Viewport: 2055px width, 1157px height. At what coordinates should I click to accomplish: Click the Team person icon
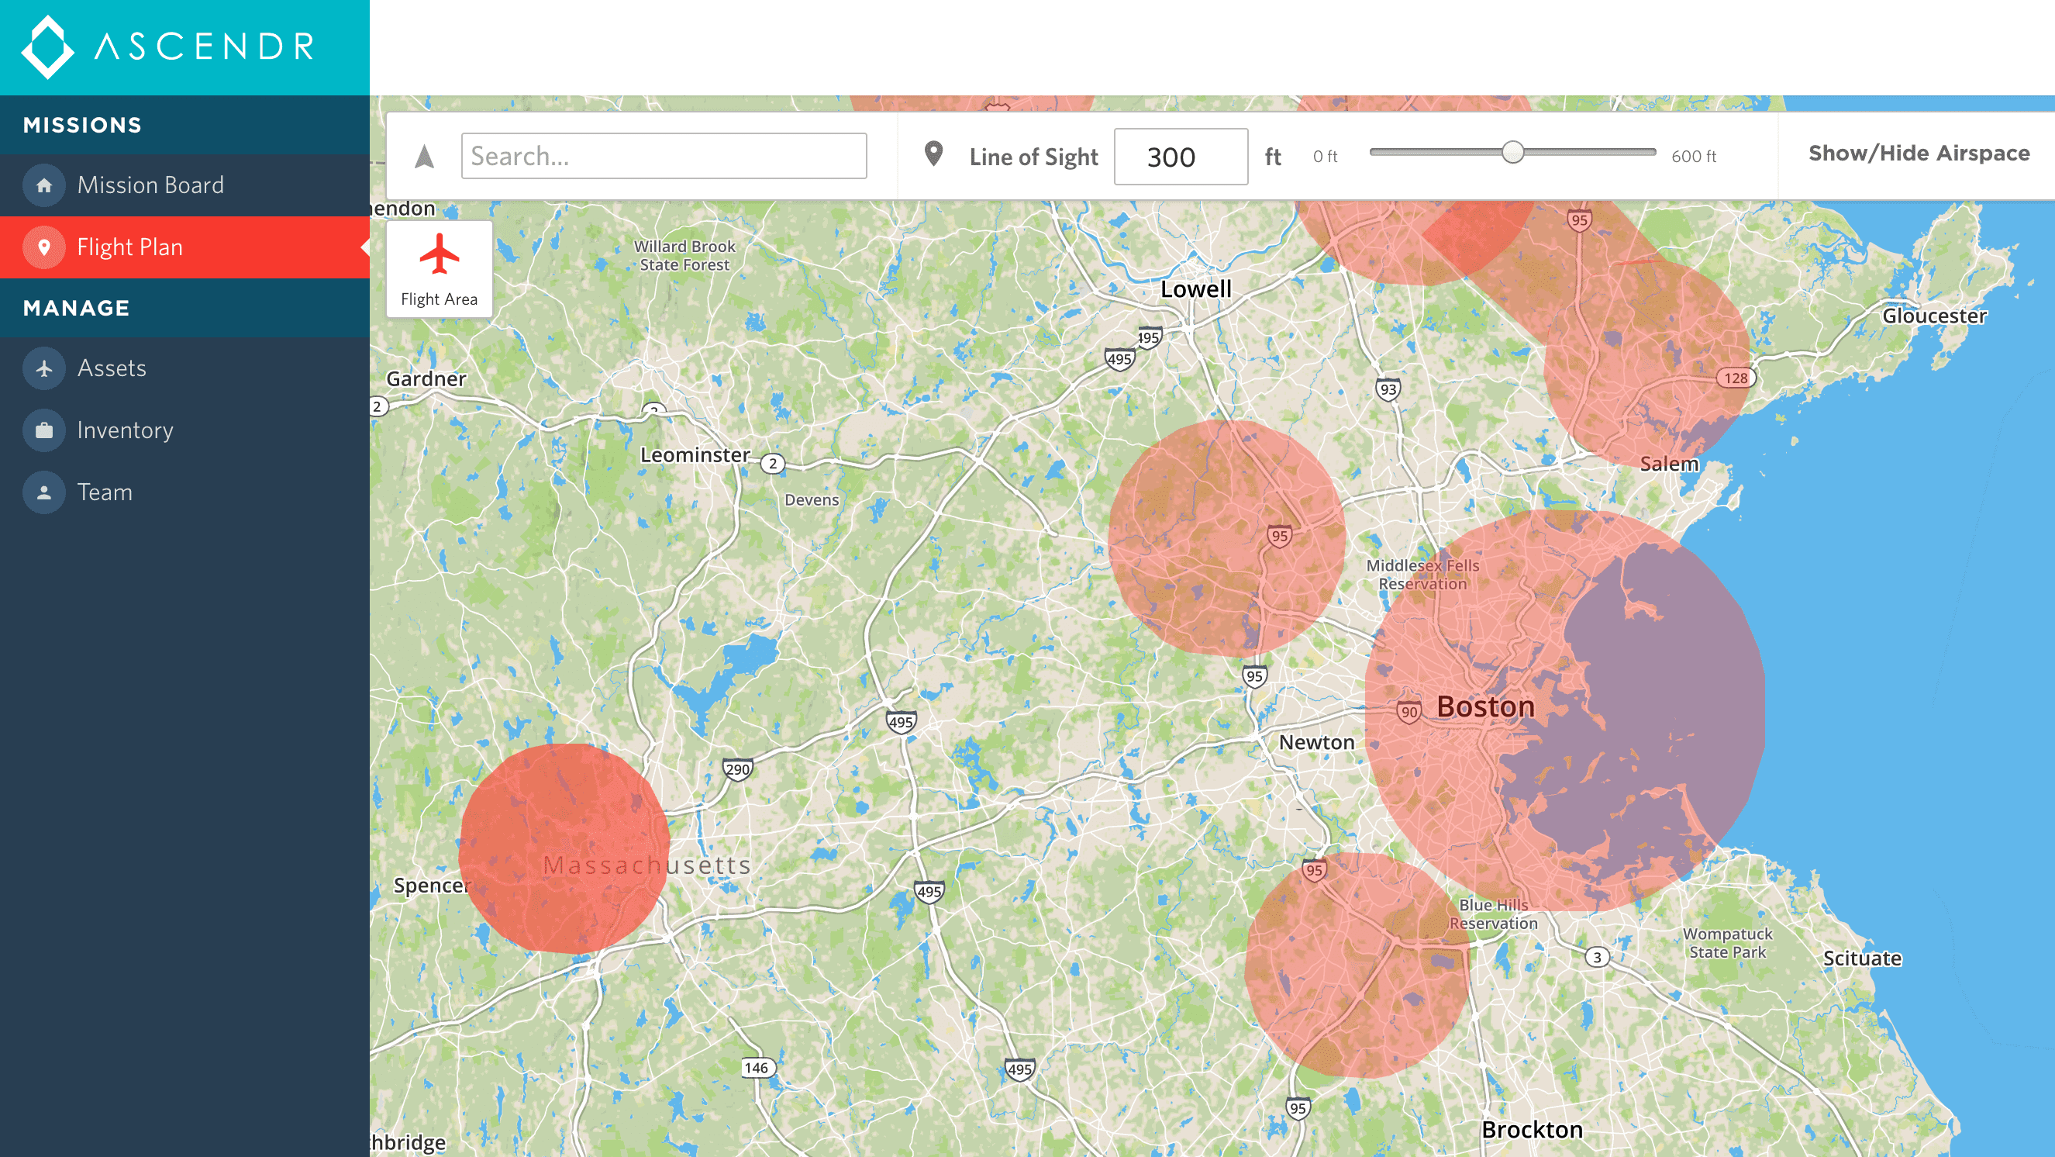tap(44, 492)
